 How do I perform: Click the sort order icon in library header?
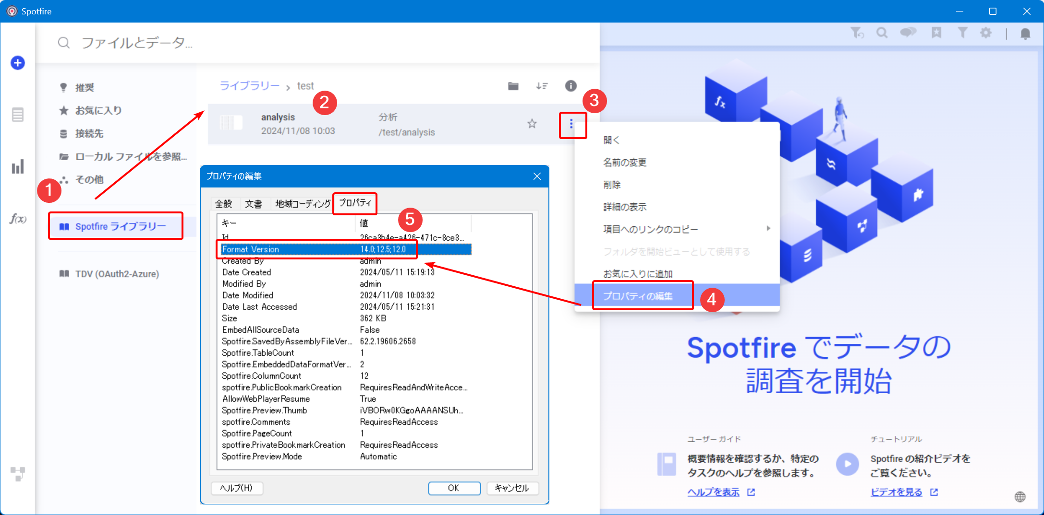click(x=542, y=86)
